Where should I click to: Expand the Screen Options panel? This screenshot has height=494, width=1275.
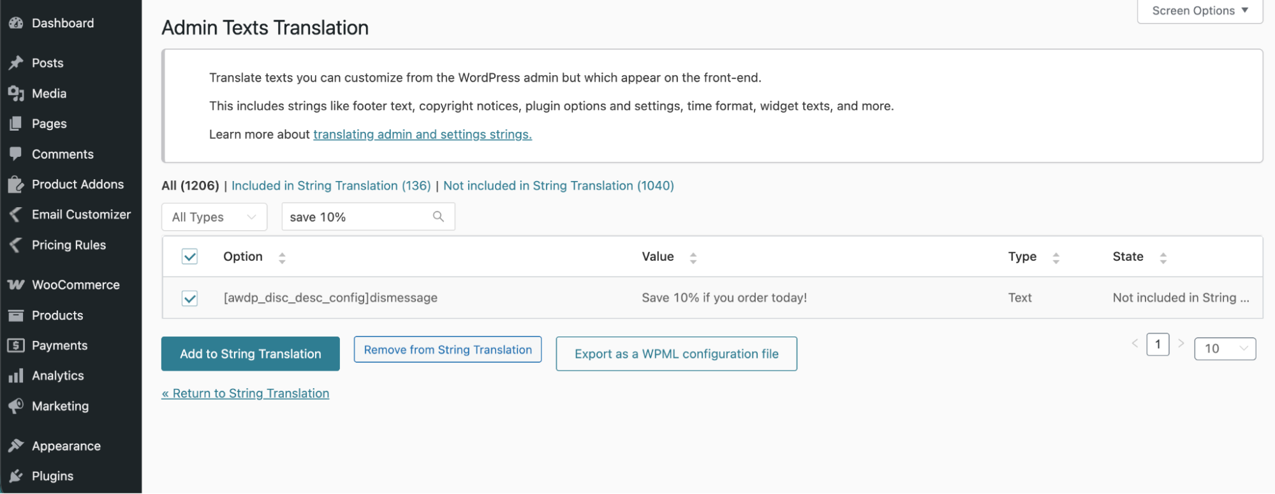point(1199,11)
